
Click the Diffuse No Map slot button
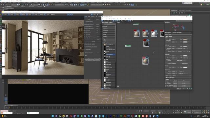point(184,82)
